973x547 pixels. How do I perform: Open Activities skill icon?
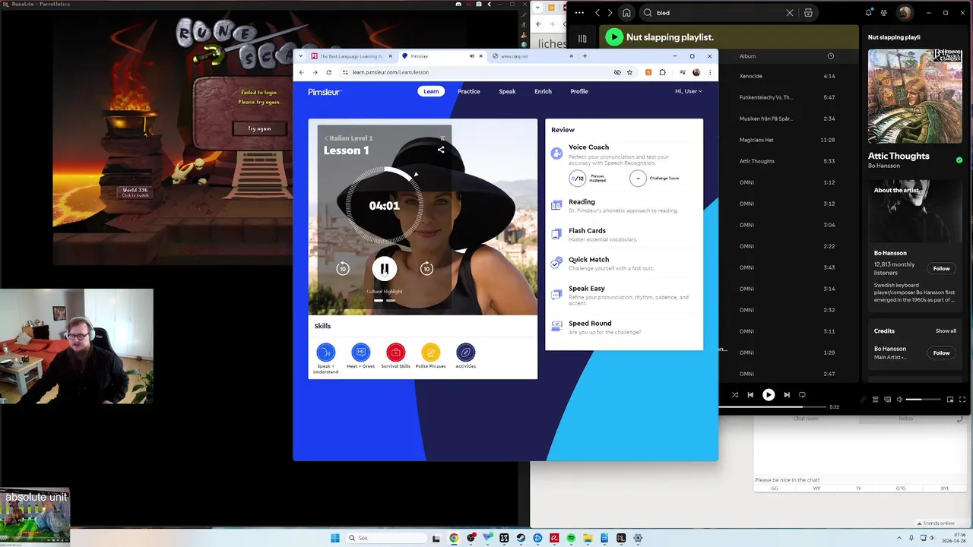[x=466, y=353]
